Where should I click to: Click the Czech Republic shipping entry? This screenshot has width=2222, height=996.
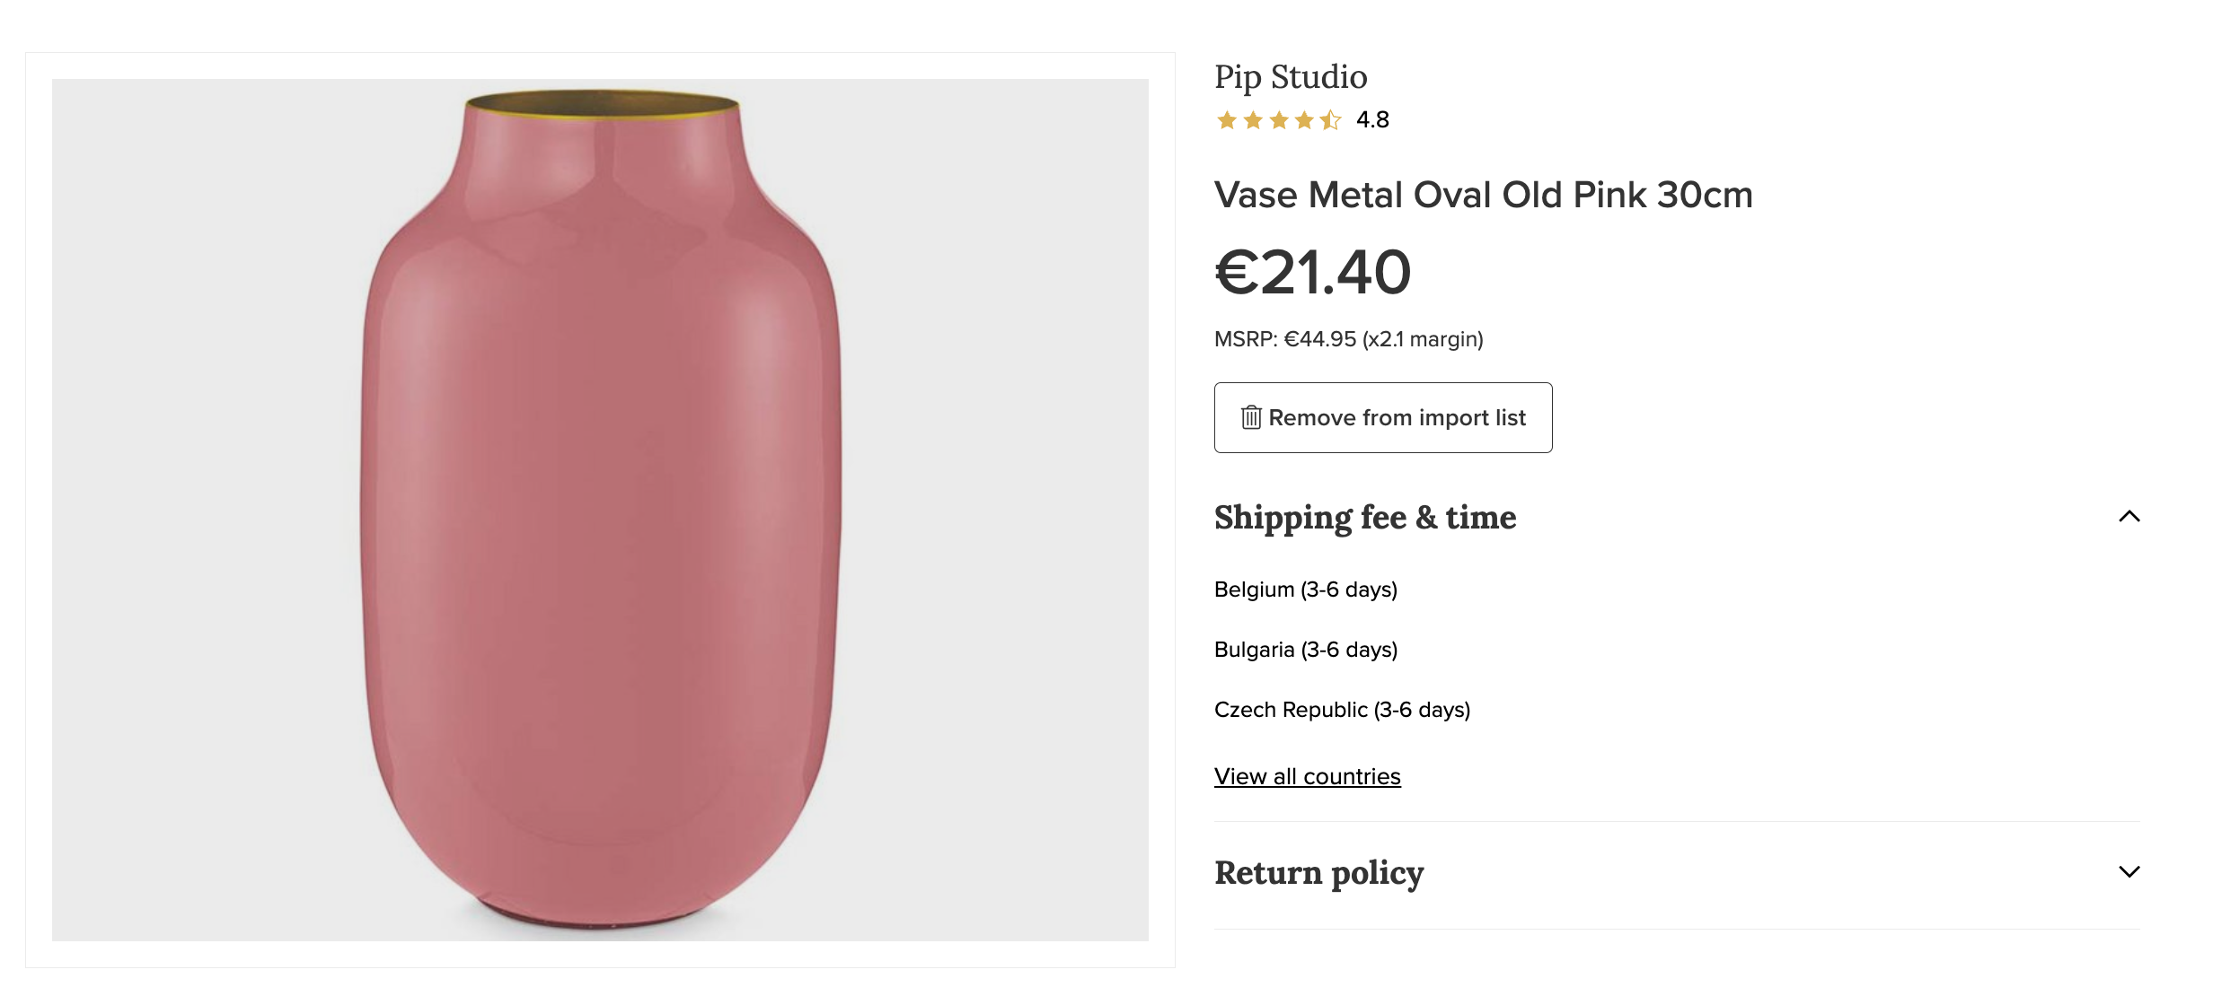click(1342, 710)
